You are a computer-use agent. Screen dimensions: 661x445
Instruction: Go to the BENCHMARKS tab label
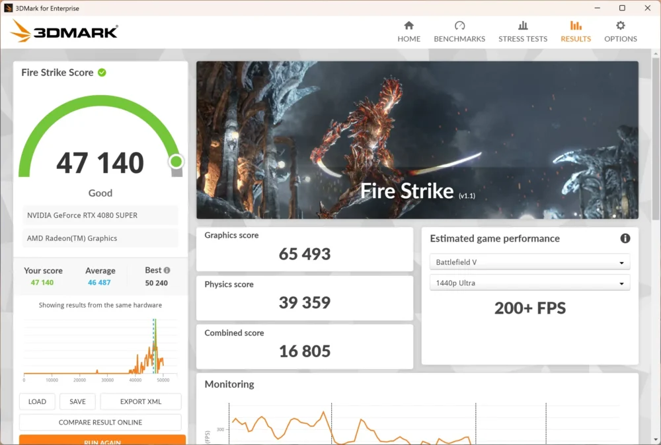point(459,39)
